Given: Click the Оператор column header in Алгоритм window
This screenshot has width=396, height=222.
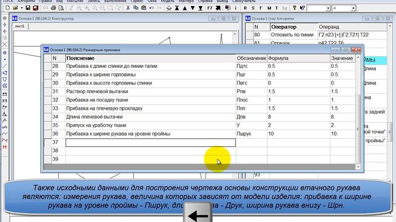Looking at the screenshot, I should pos(294,27).
